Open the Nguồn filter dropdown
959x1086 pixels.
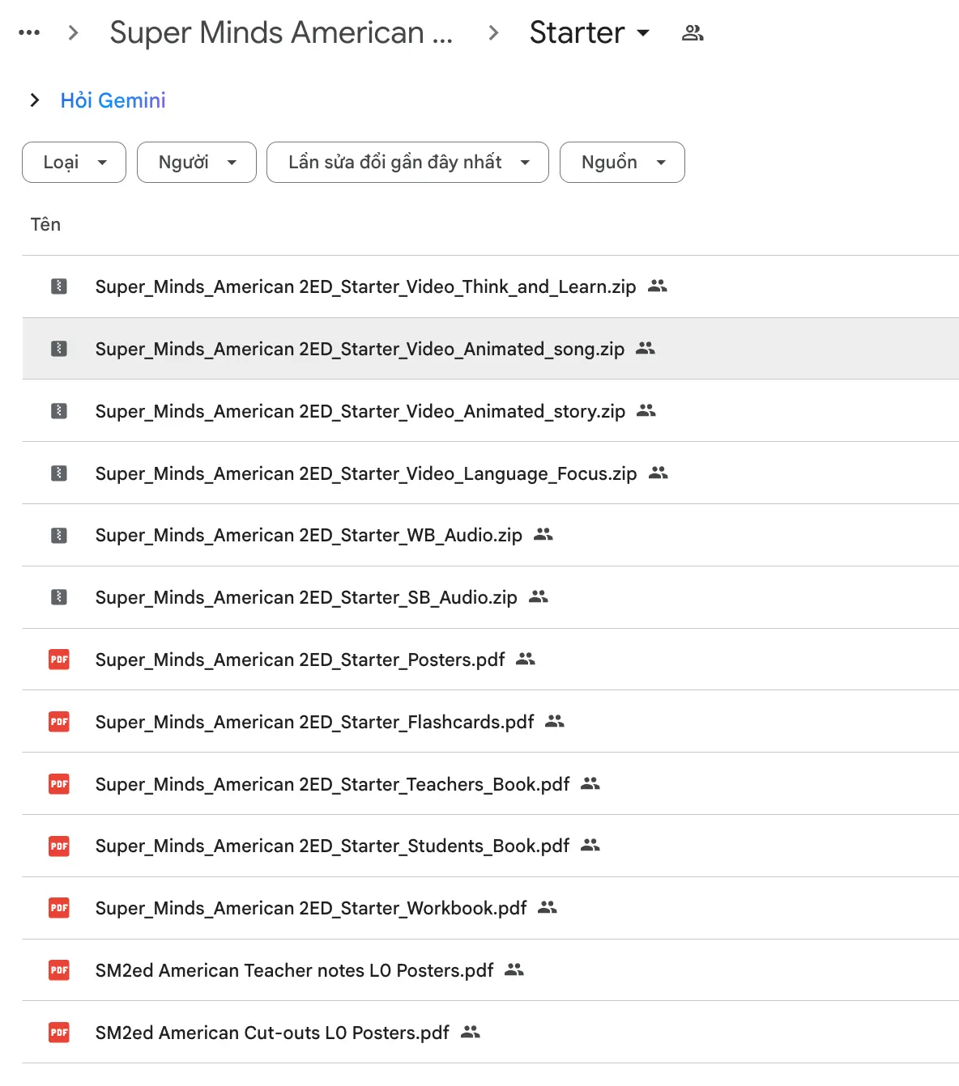click(x=622, y=163)
